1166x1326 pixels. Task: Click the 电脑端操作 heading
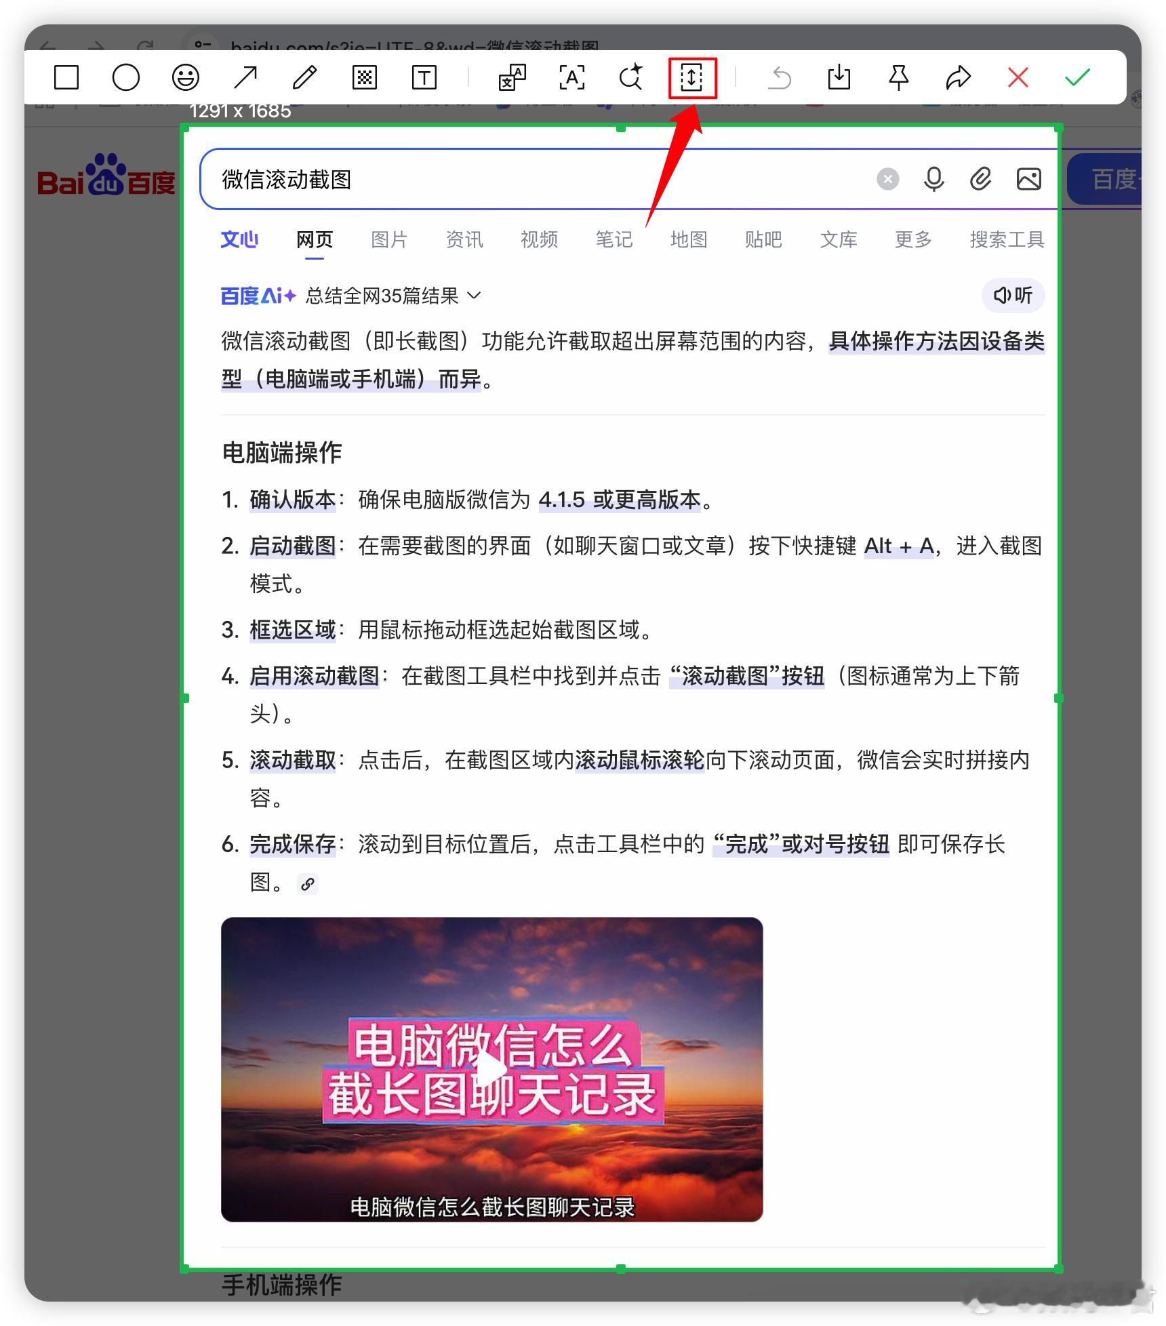282,452
